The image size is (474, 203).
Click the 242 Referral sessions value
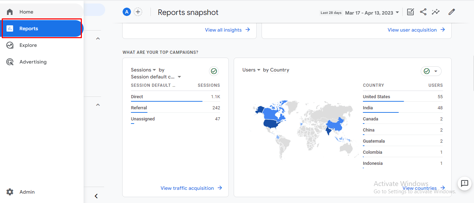[x=216, y=108]
